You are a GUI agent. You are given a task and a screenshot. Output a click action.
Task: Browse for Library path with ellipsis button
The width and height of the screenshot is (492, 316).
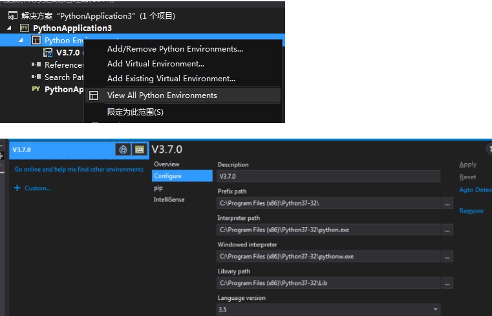coord(447,283)
